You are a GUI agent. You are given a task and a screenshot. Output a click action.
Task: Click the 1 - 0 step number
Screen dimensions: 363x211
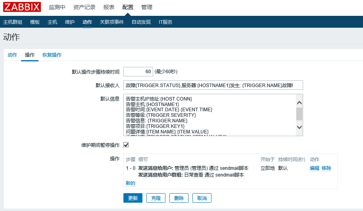coord(131,168)
